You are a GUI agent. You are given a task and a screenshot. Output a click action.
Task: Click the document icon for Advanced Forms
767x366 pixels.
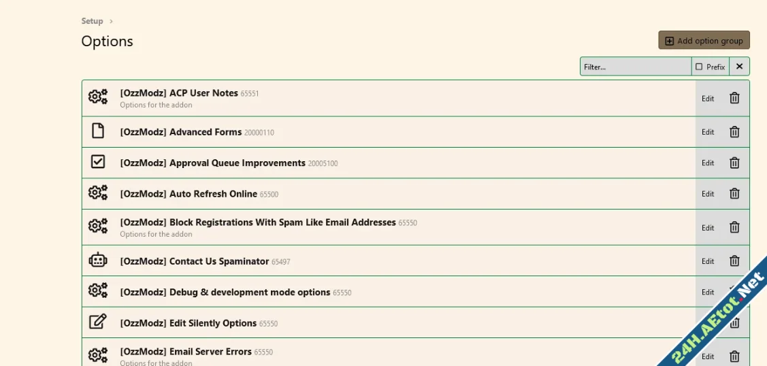click(x=98, y=131)
